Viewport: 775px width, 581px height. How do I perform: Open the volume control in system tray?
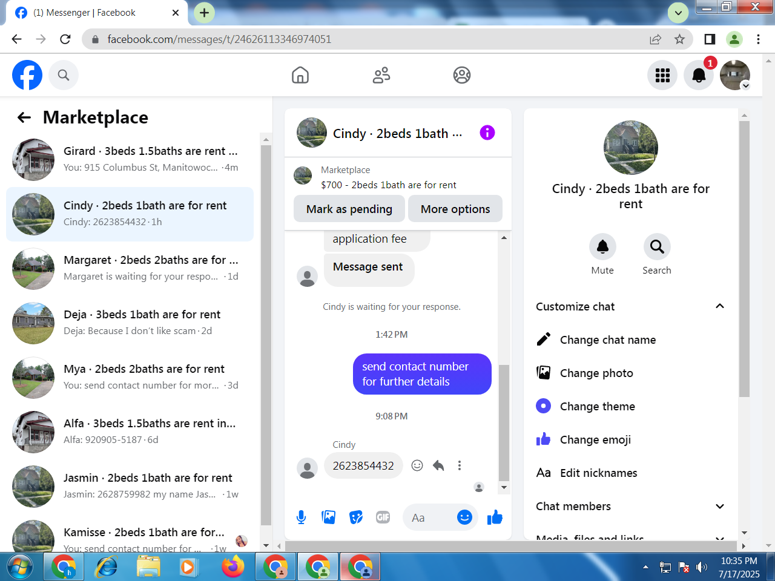(x=702, y=567)
